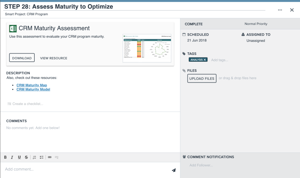The width and height of the screenshot is (300, 178).
Task: Open the Unassigned assignee selector
Action: coord(256,41)
